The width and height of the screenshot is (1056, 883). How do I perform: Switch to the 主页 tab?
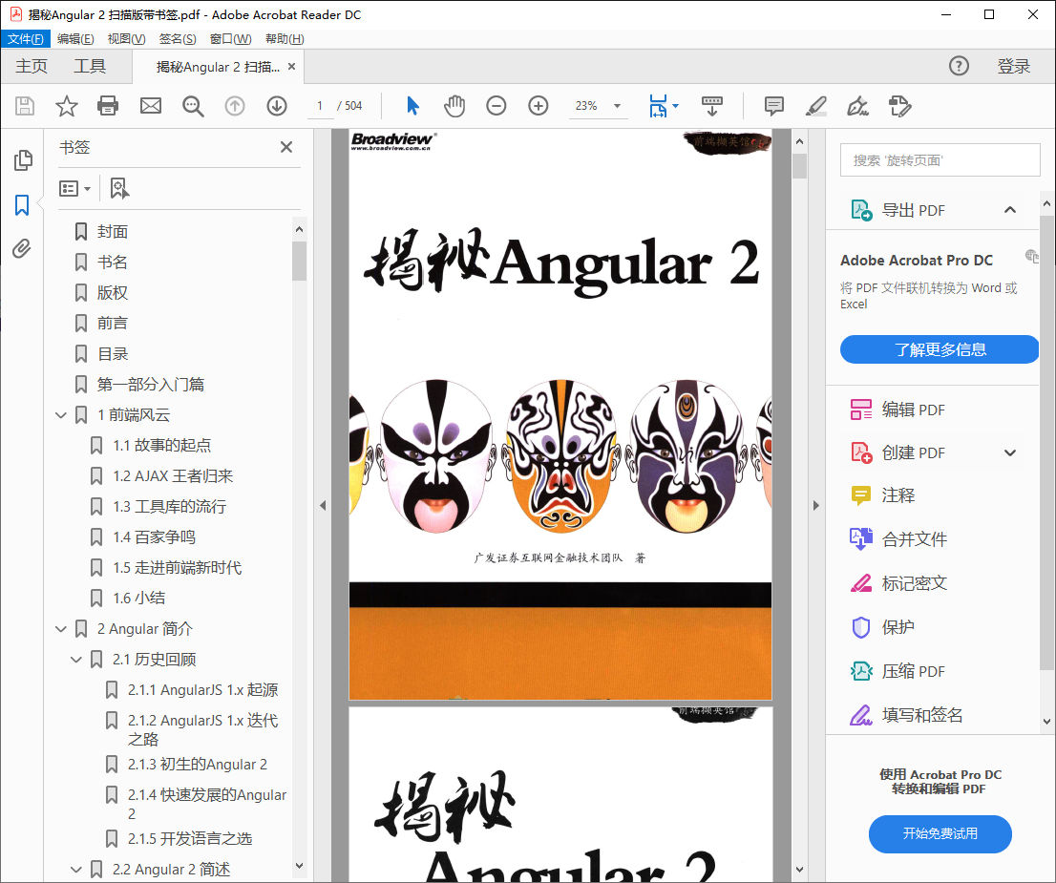click(32, 66)
